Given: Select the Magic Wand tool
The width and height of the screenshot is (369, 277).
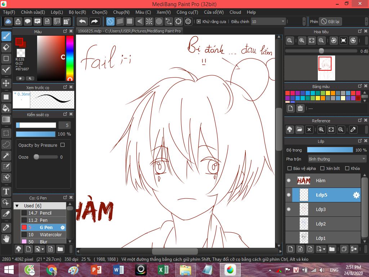Looking at the screenshot, I should [6, 155].
